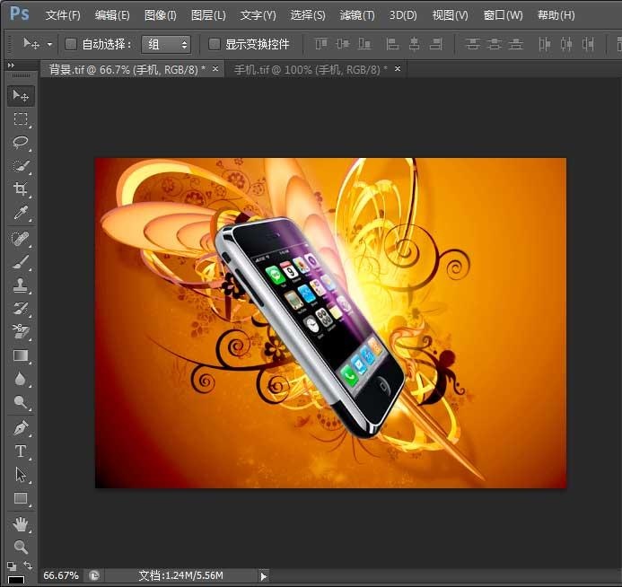Activate the Hand tool
This screenshot has height=587, width=622.
click(21, 523)
